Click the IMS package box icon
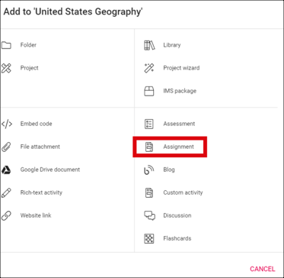Image resolution: width=284 pixels, height=278 pixels. tap(149, 91)
